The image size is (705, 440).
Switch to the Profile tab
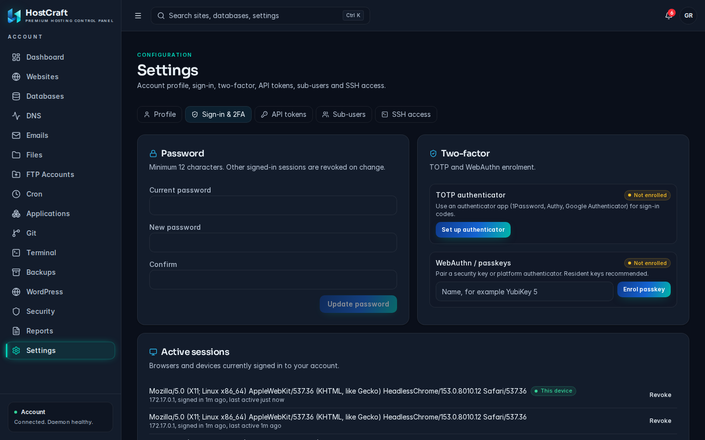[160, 114]
